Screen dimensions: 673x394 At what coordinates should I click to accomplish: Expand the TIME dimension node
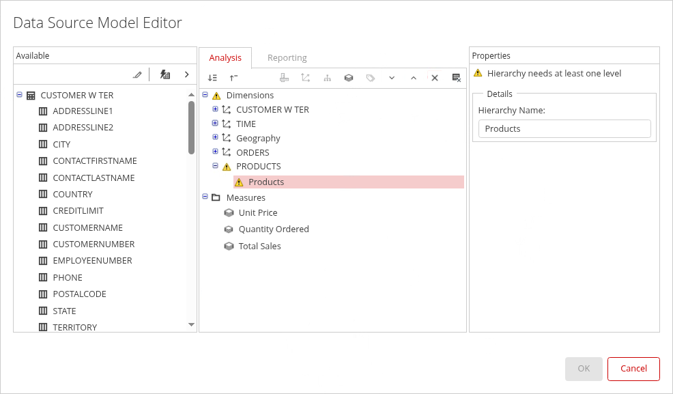point(215,124)
